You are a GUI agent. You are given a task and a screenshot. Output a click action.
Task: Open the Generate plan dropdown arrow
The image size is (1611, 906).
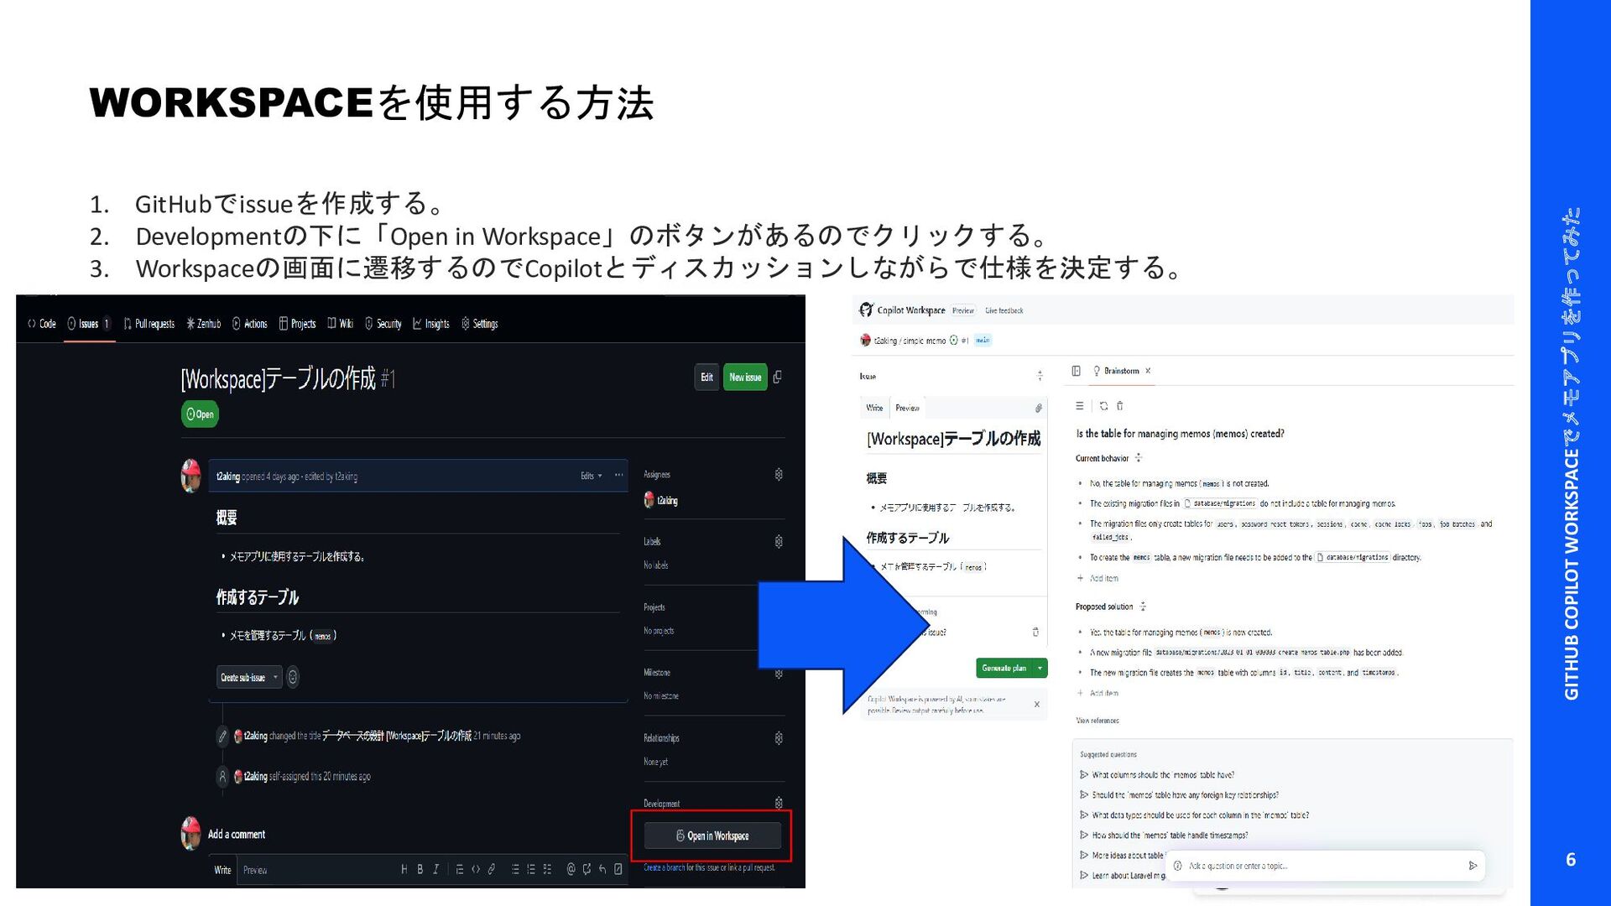pos(1040,669)
